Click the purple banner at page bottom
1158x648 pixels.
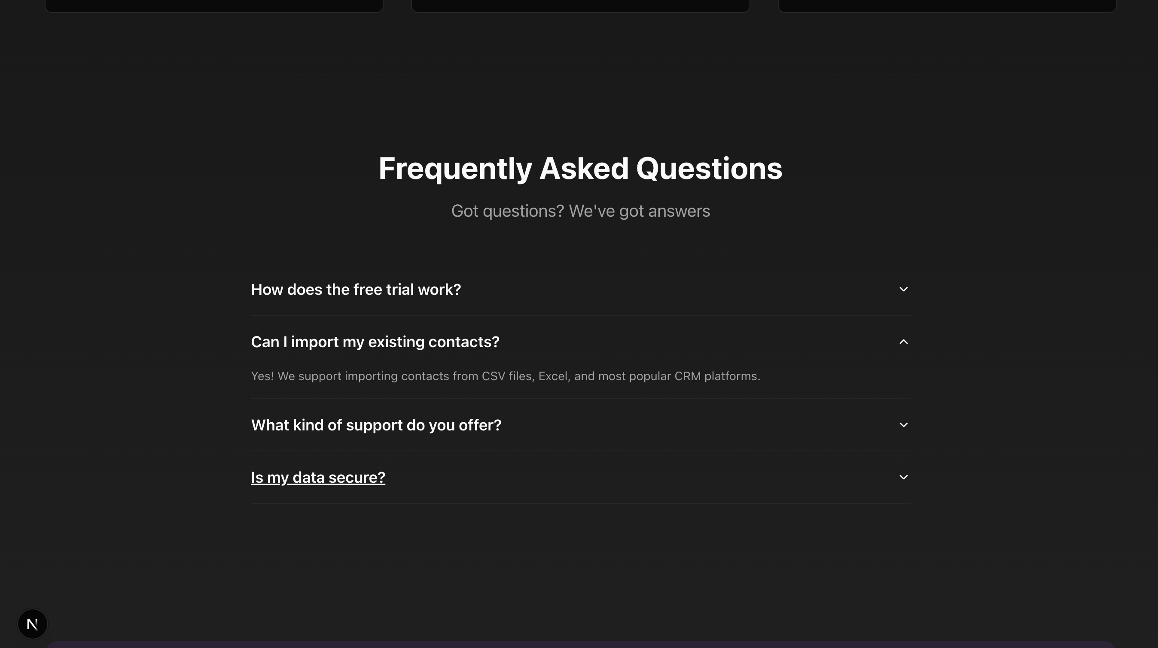(580, 645)
